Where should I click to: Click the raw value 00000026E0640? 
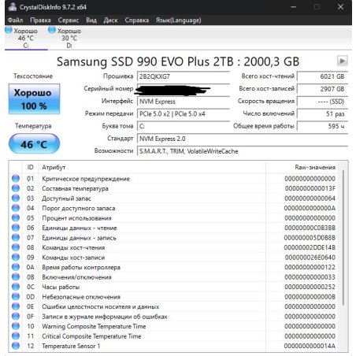[x=310, y=258]
